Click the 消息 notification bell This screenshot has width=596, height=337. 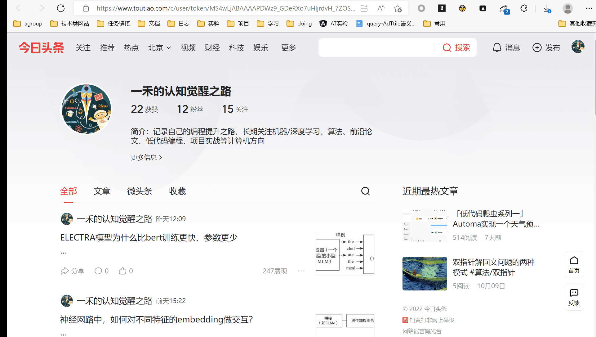(506, 48)
